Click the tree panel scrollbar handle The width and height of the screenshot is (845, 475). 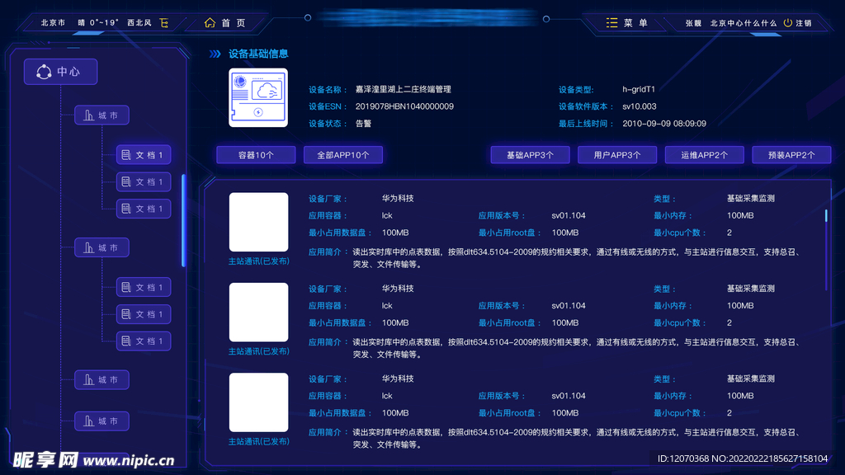click(x=183, y=220)
